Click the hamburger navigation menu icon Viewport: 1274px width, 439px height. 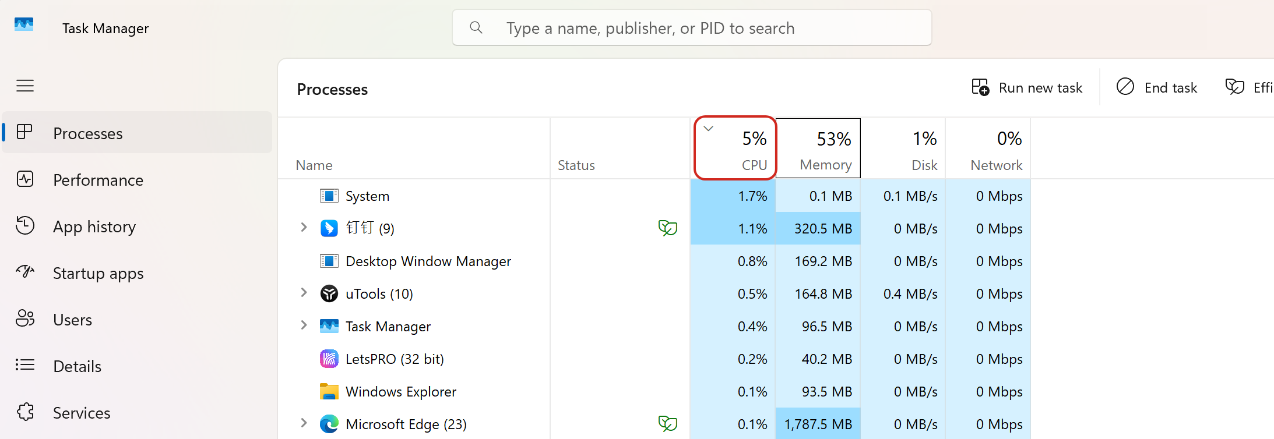pyautogui.click(x=25, y=86)
